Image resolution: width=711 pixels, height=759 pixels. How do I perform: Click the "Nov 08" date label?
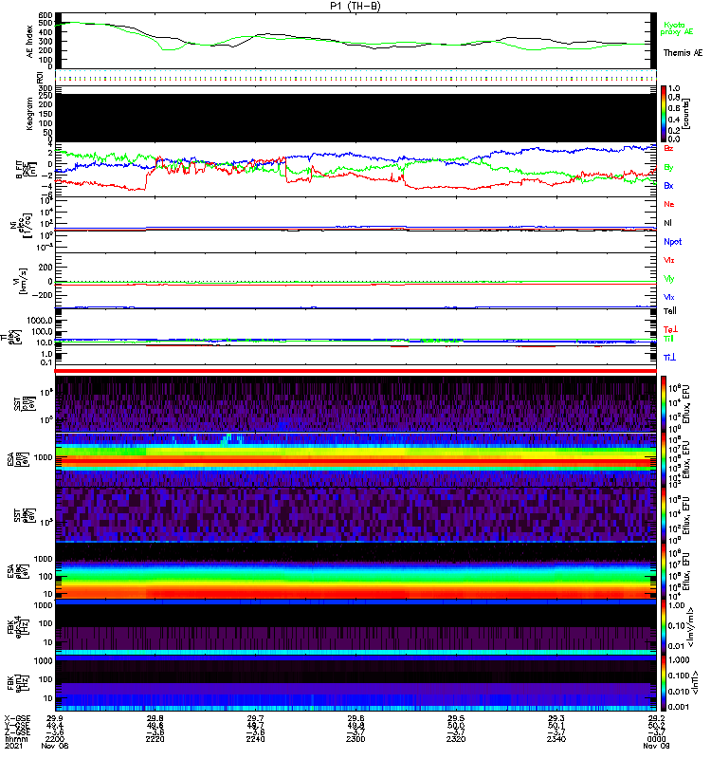tap(54, 746)
